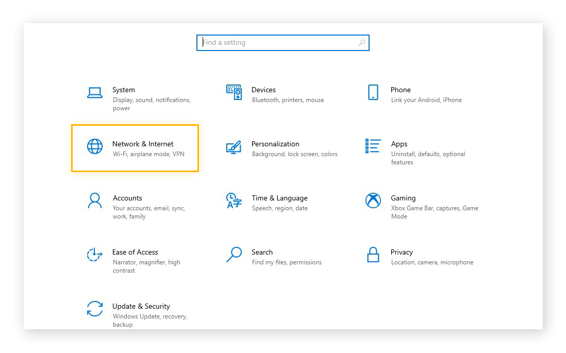The image size is (566, 353).
Task: Click the Ease of Access dashed clock icon
Action: [x=95, y=255]
